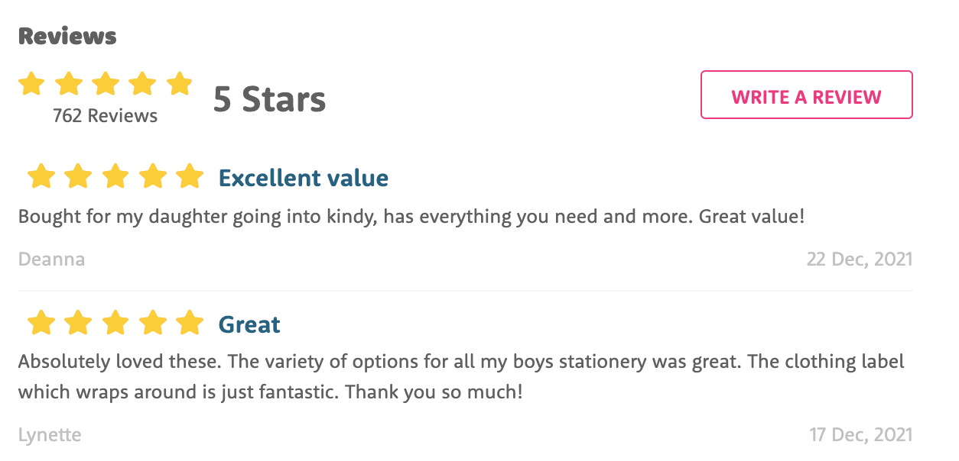
Task: Click the first star on the Excellent value review
Action: click(x=42, y=176)
